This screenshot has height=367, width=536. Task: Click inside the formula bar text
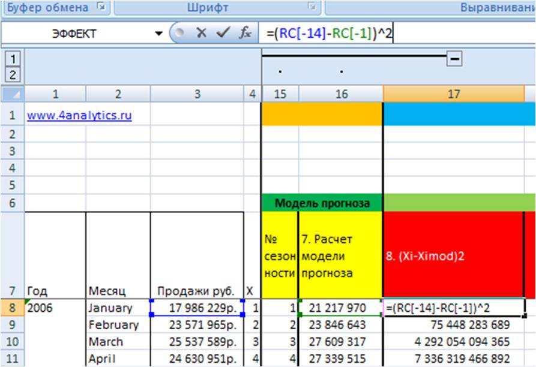click(330, 34)
